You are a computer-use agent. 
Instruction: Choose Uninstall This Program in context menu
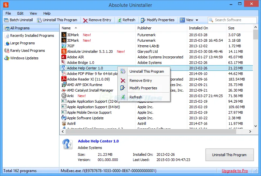click(144, 71)
